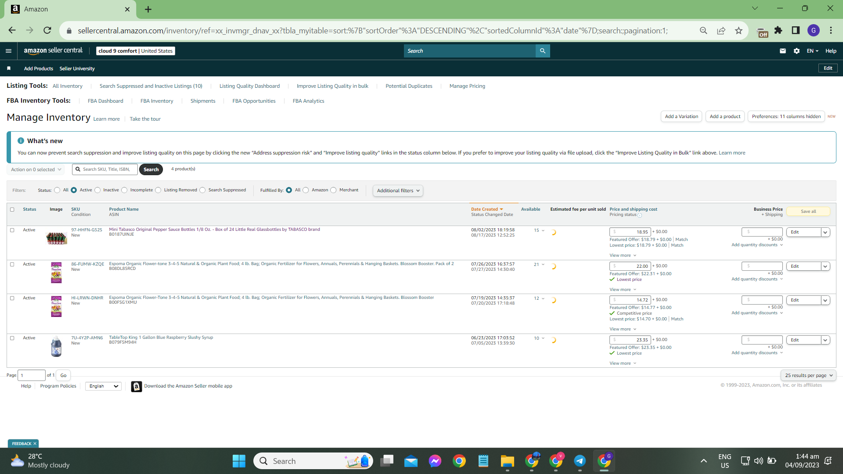Open the Messages envelope icon

point(783,51)
